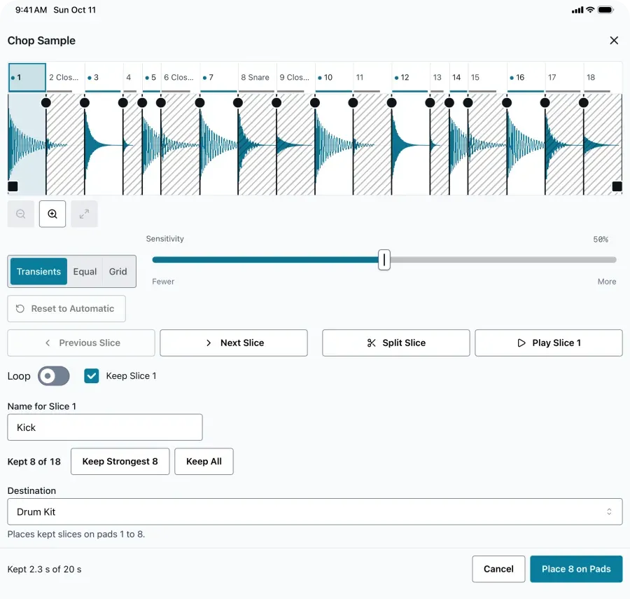Click the Sensitivity slider handle
The image size is (630, 599).
tap(384, 260)
